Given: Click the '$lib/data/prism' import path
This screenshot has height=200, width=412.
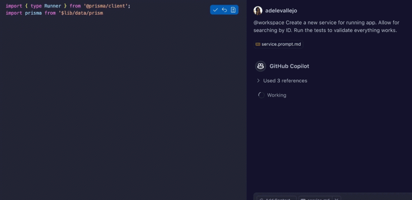Looking at the screenshot, I should [x=81, y=13].
